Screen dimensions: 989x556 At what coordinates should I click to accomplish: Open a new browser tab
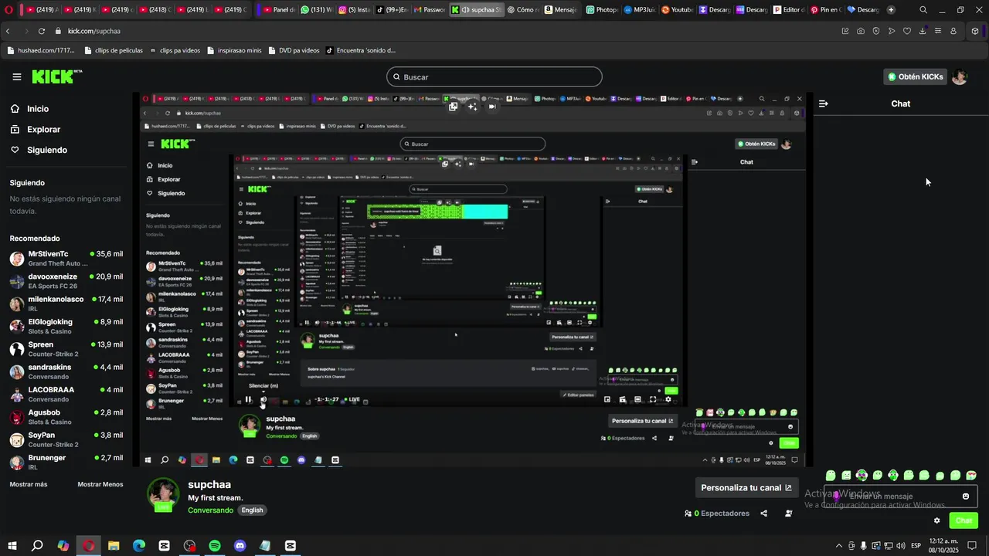click(x=891, y=10)
